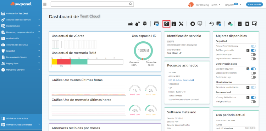This screenshot has width=266, height=131.
Task: Edit the Test Cloud nickname pencil icon
Action: click(x=180, y=53)
